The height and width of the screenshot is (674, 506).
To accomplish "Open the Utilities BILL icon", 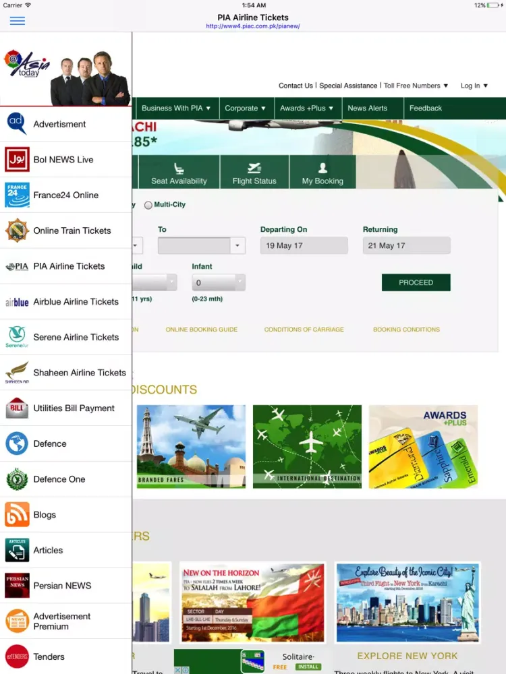I will [x=18, y=408].
